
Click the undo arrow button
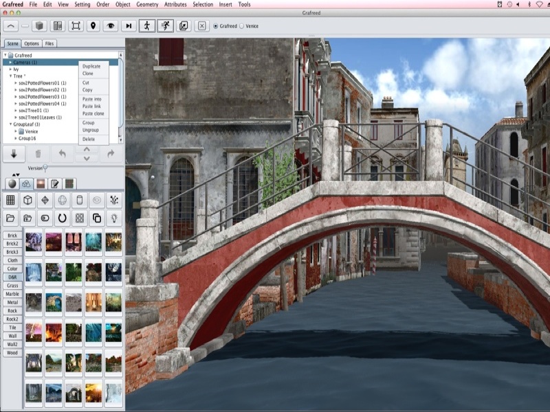point(62,154)
